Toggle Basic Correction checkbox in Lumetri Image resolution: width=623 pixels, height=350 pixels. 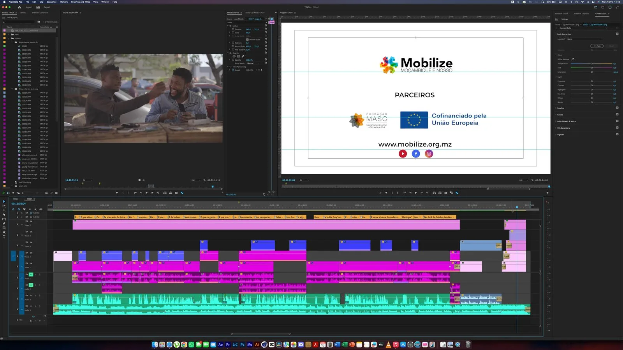click(617, 34)
